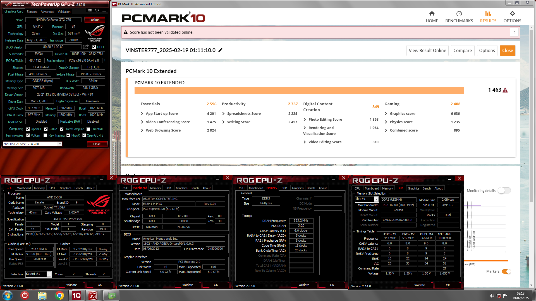The height and width of the screenshot is (301, 536).
Task: Open the PCMark 10 Home page
Action: (x=432, y=17)
